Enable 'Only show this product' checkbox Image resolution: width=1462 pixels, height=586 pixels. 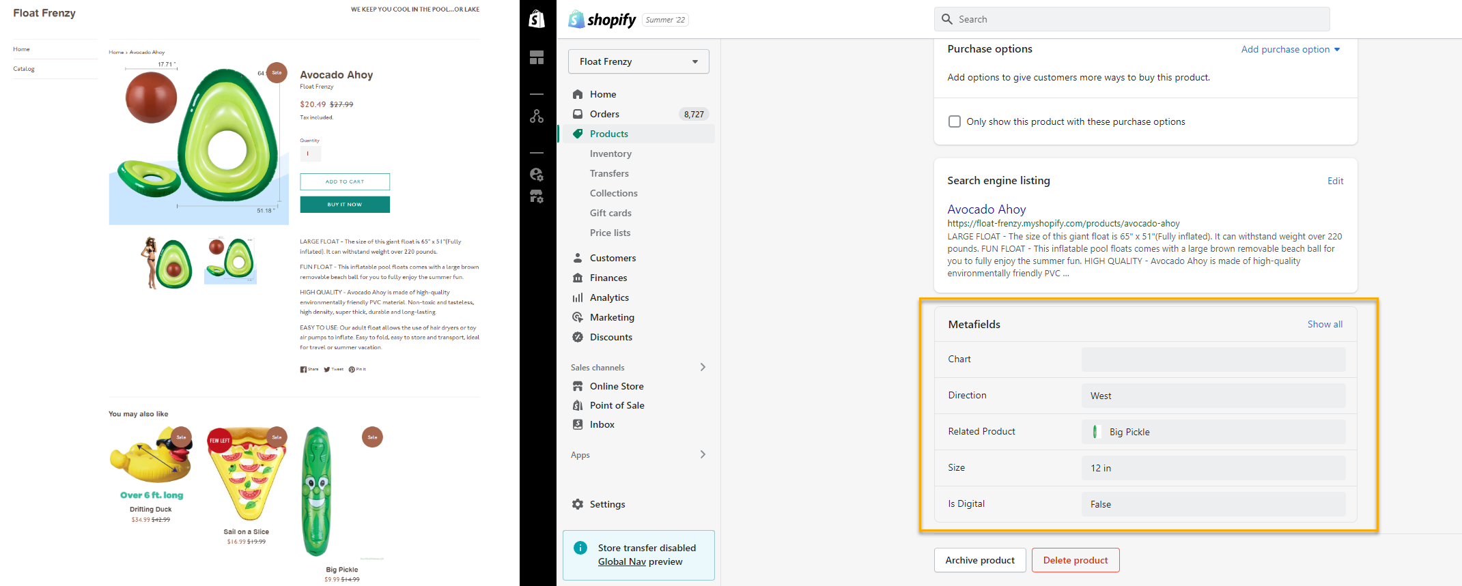[x=955, y=121]
